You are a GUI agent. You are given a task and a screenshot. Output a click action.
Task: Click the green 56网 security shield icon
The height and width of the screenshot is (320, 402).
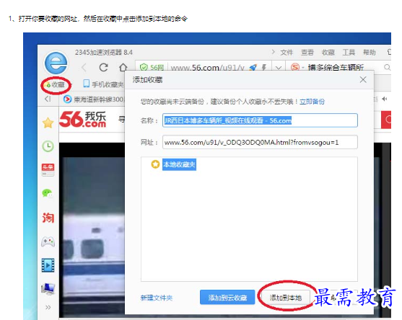pyautogui.click(x=144, y=67)
